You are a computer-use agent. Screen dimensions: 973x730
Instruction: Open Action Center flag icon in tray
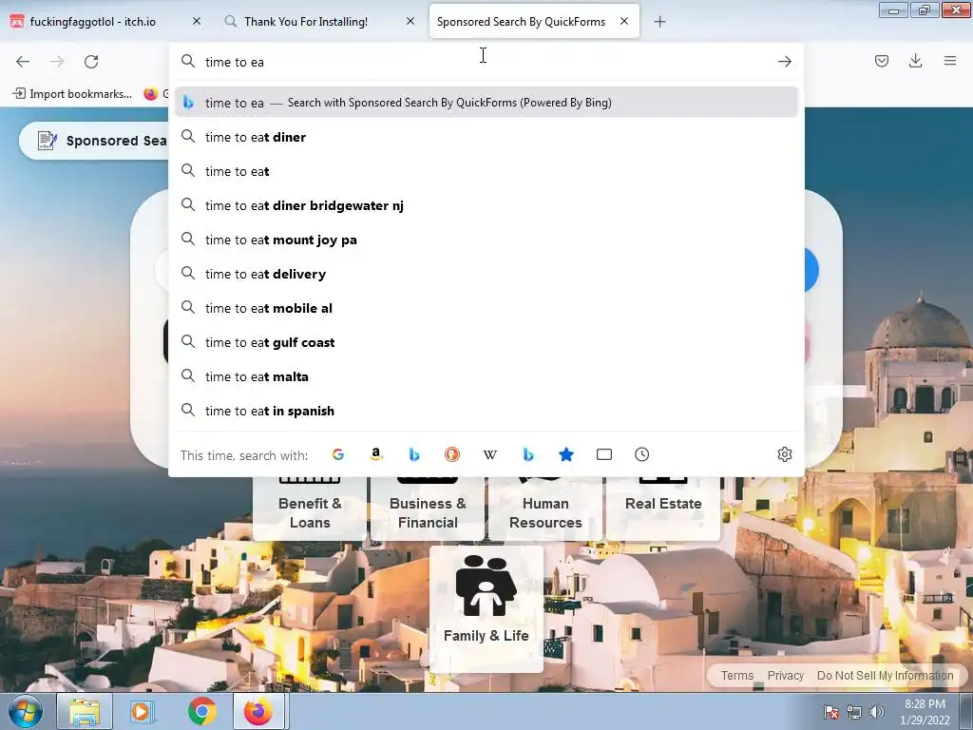click(831, 712)
